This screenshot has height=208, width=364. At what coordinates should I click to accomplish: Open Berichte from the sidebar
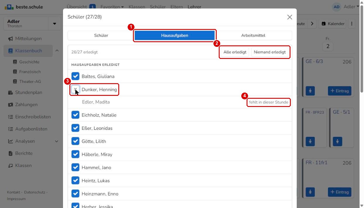coord(24,153)
